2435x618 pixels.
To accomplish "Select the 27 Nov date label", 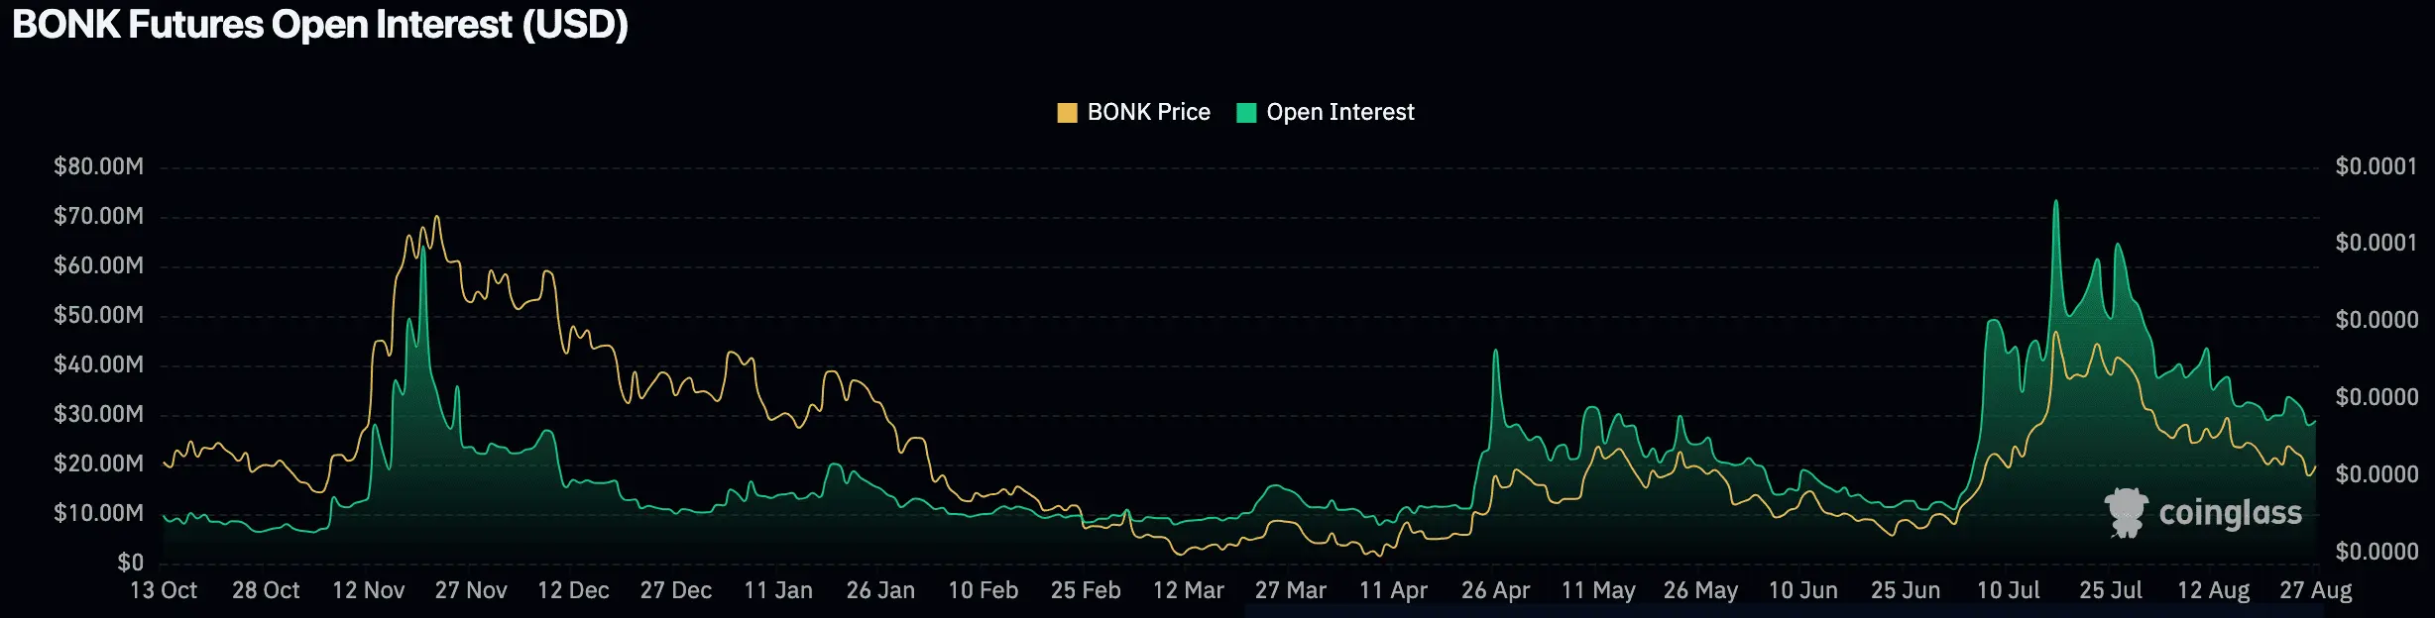I will tap(471, 590).
